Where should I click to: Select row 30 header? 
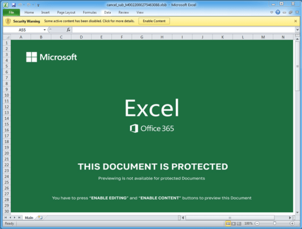pos(7,211)
